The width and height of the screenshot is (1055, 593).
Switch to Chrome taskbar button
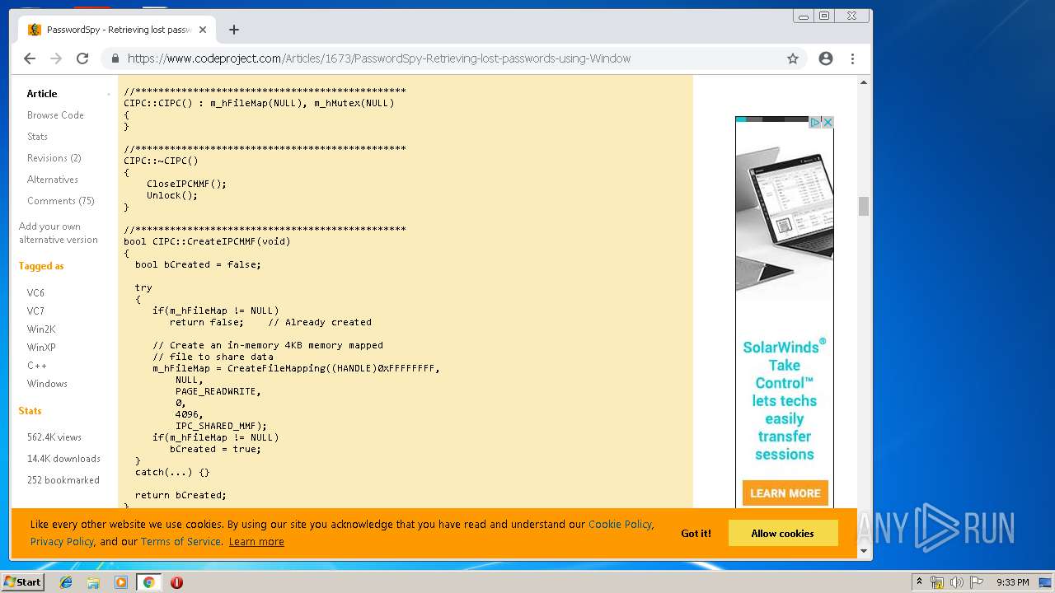[148, 582]
